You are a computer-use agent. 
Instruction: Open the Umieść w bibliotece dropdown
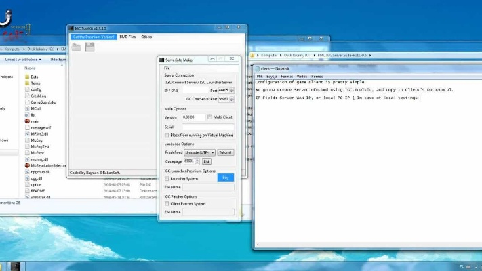point(23,60)
